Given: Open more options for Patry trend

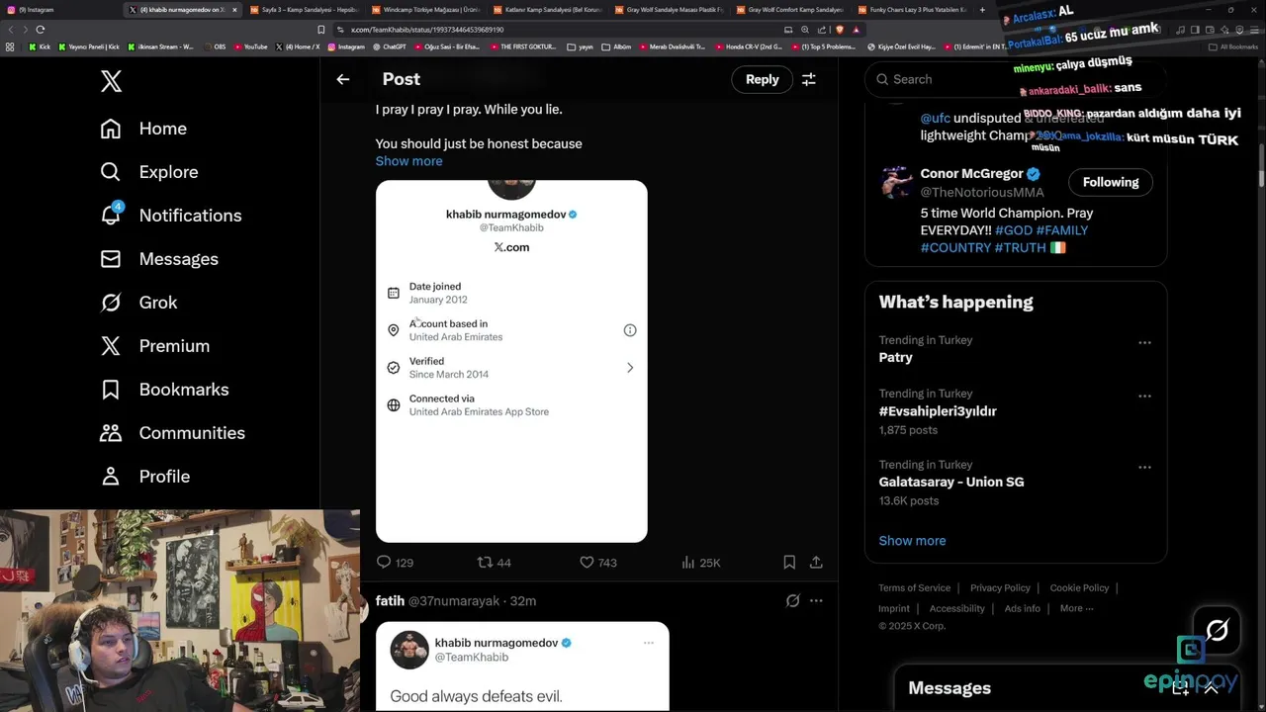Looking at the screenshot, I should tap(1144, 342).
